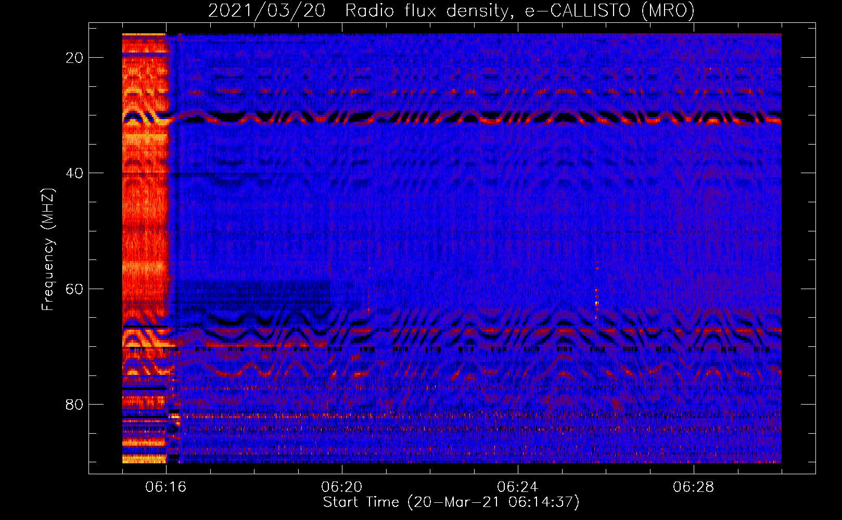Select the '06:28' time axis label

tap(694, 487)
